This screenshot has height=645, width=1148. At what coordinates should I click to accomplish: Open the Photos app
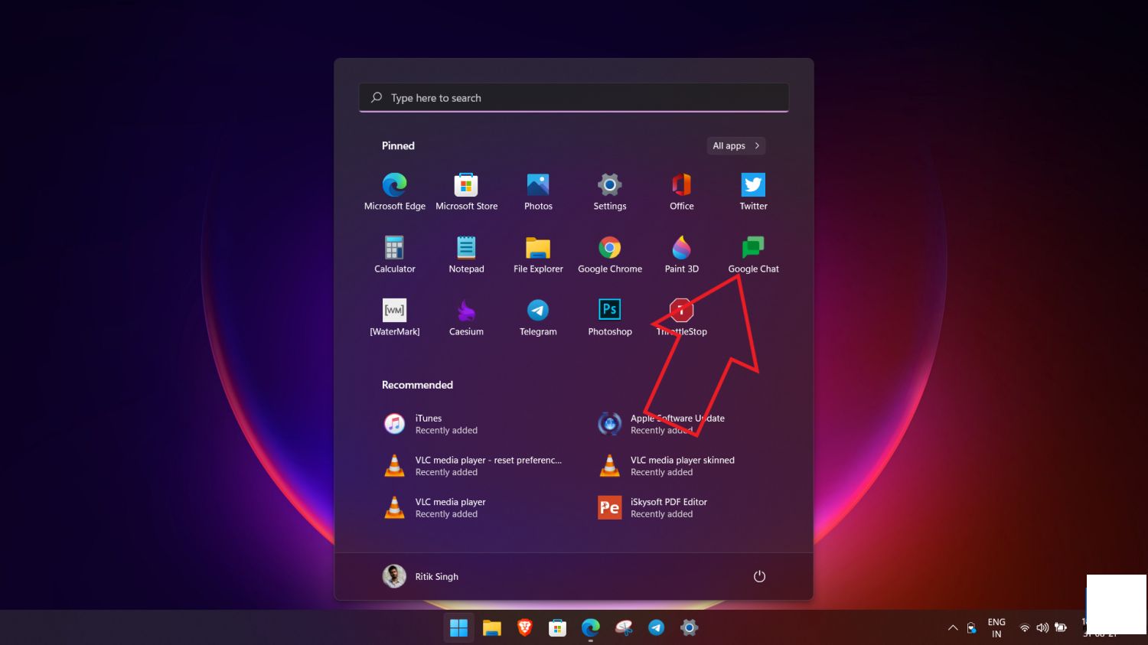[x=538, y=192]
